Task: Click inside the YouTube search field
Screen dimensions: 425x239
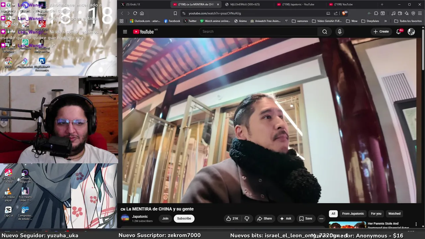Action: click(x=258, y=32)
